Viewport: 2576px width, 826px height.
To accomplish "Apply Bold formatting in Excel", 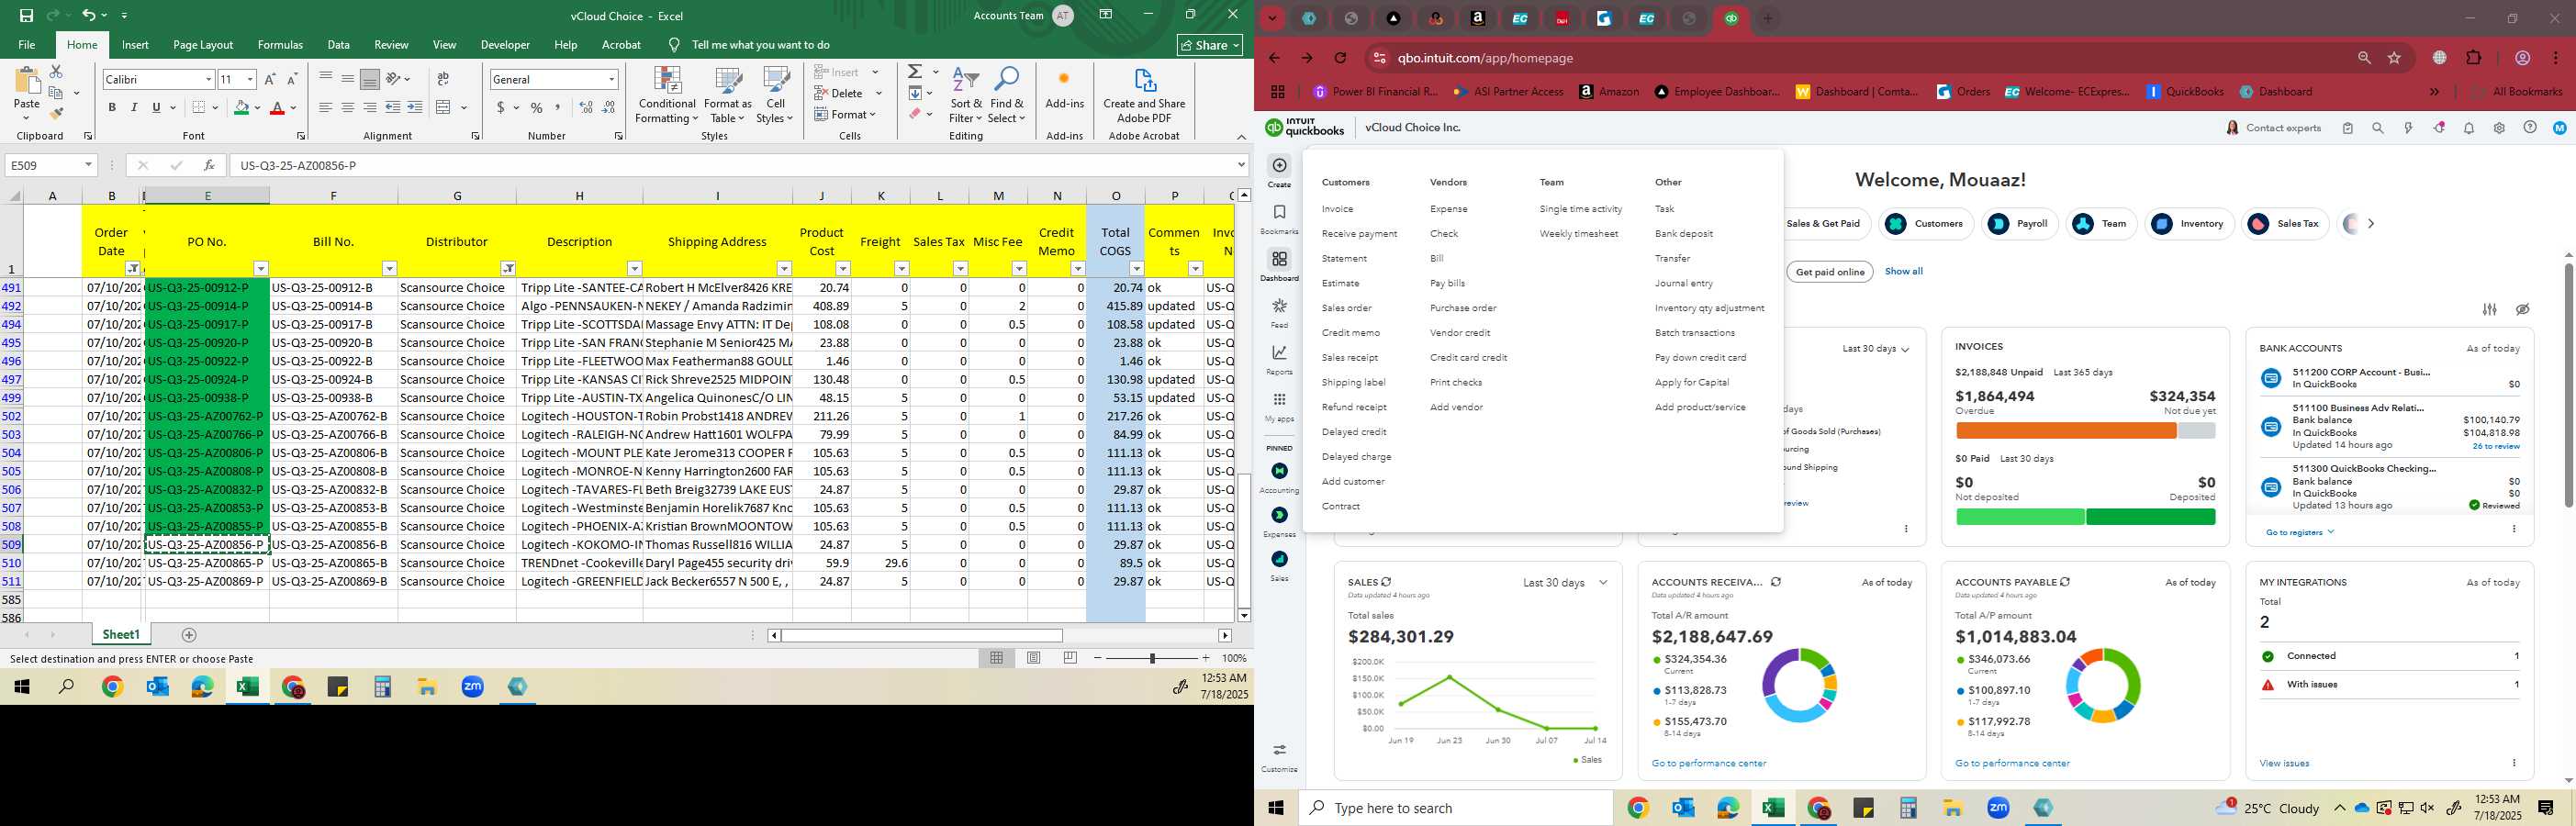I will 112,107.
